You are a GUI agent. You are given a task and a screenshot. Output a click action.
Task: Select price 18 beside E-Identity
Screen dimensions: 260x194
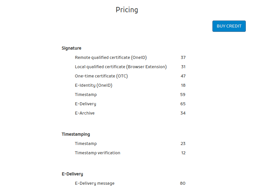click(183, 85)
